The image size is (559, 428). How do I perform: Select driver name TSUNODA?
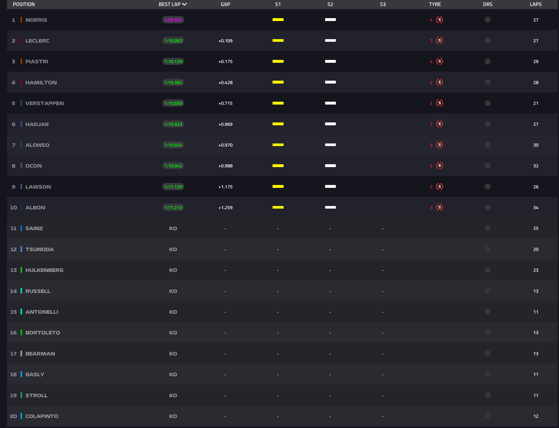tap(39, 249)
